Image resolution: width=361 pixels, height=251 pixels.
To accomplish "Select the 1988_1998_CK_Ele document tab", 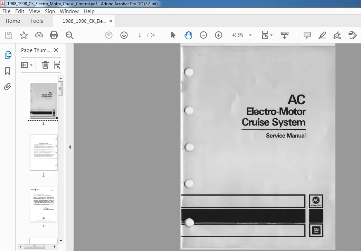I will (x=84, y=21).
